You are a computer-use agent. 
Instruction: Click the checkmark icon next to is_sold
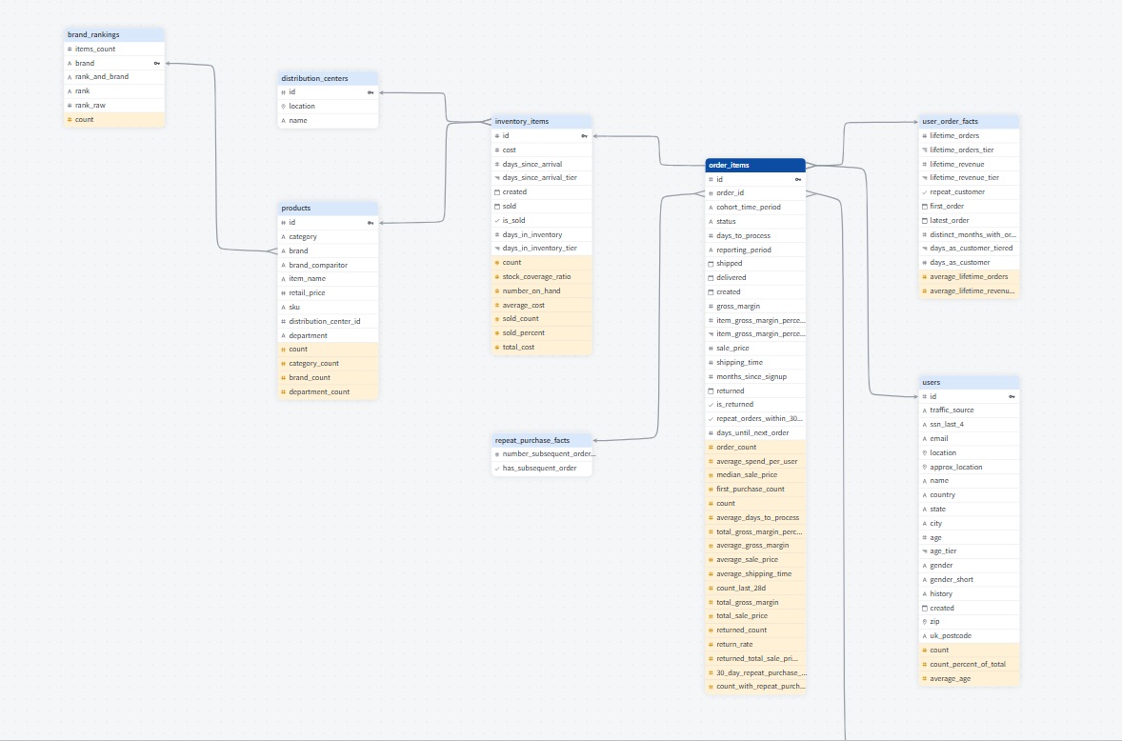click(x=496, y=220)
